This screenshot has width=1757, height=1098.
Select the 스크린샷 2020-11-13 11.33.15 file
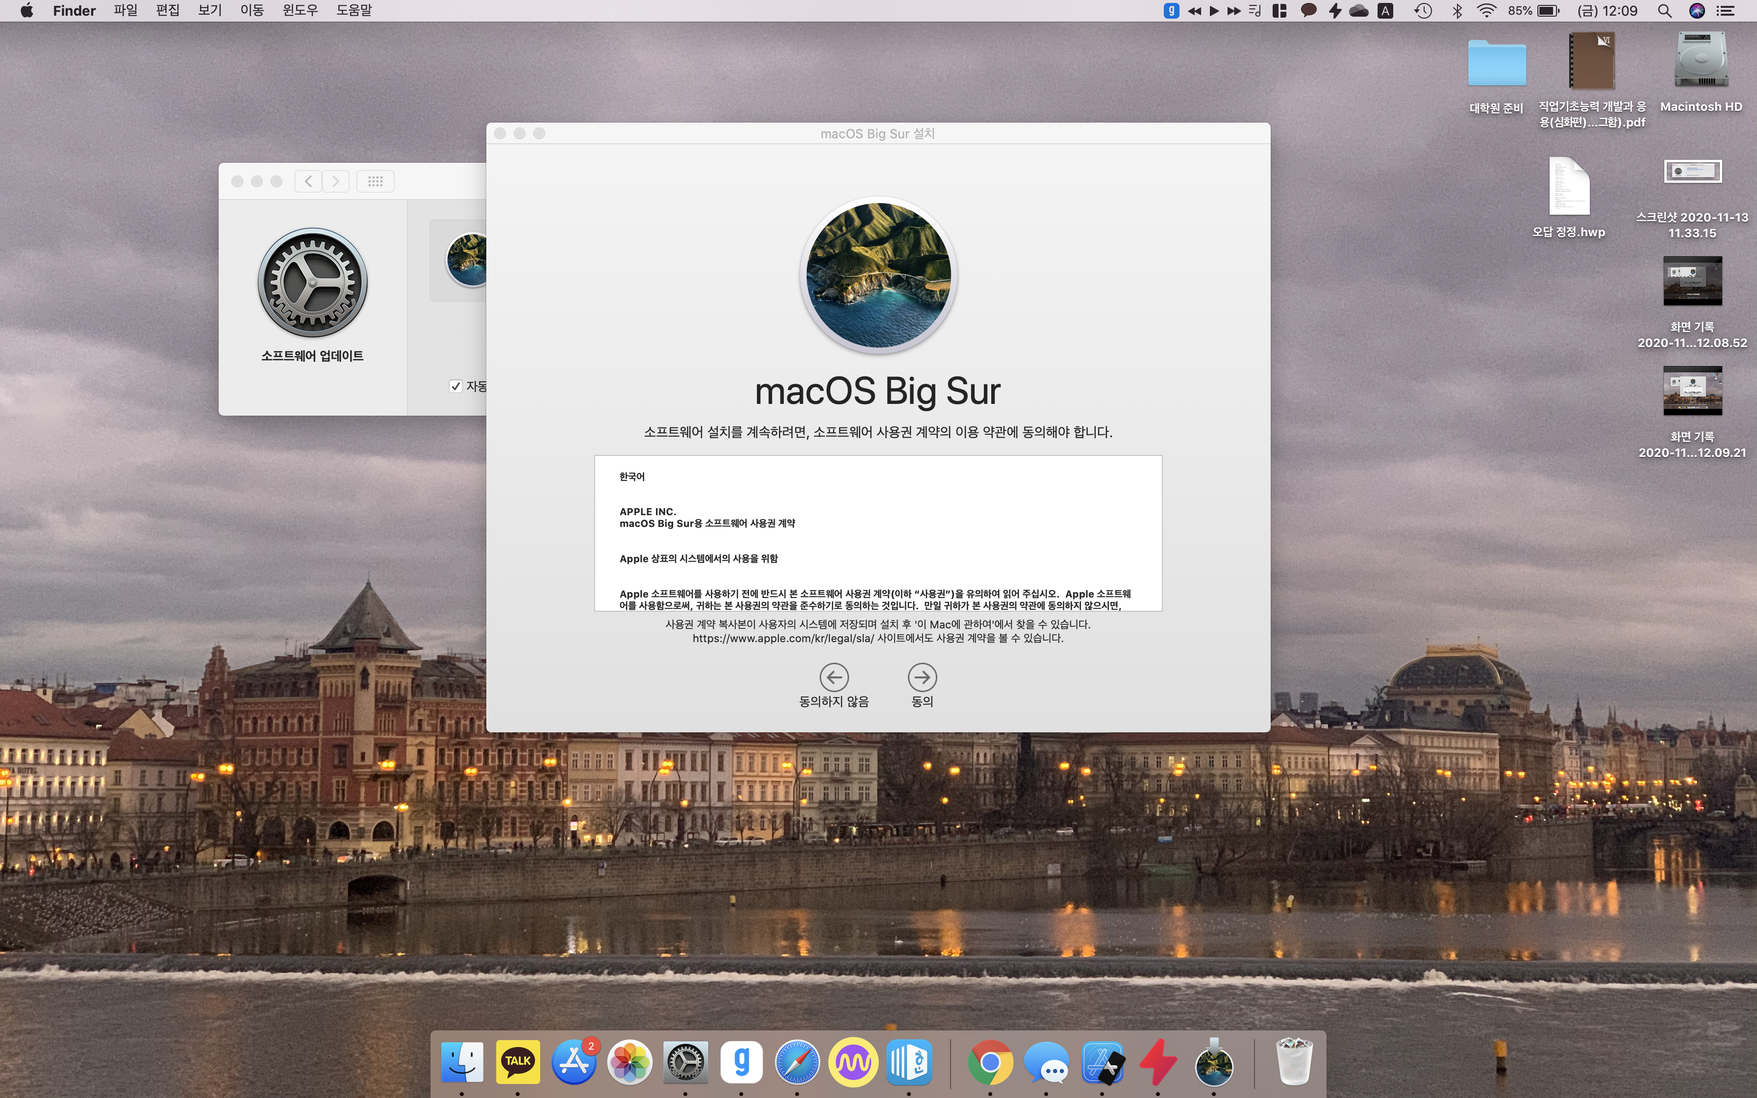coord(1692,172)
